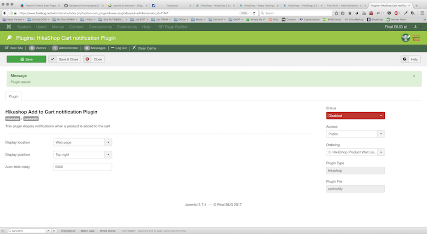The height and width of the screenshot is (234, 427).
Task: Click the Bootstrap bookmark
Action: 375,19
